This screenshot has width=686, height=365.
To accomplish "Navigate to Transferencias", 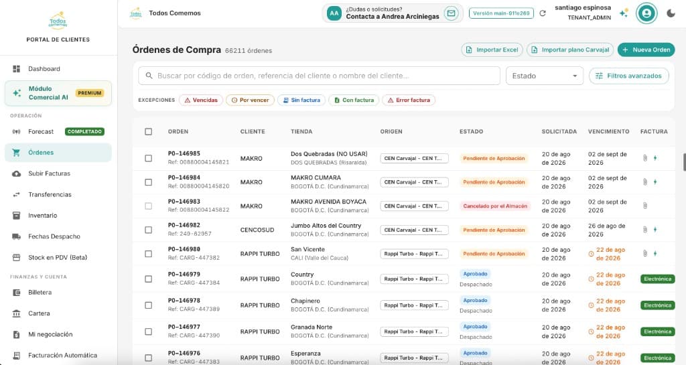I will (x=58, y=194).
